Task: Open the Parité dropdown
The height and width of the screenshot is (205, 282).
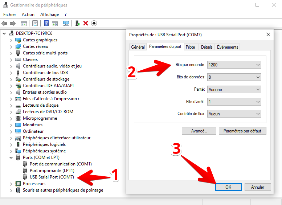Action: pos(234,89)
